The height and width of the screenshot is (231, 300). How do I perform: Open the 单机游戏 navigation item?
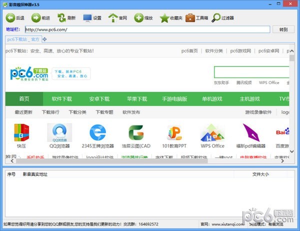tap(212, 99)
